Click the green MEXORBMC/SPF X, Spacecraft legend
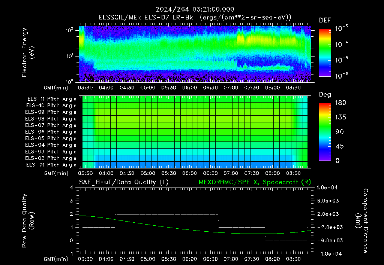Viewport: 384px width, 265px height. [255, 182]
